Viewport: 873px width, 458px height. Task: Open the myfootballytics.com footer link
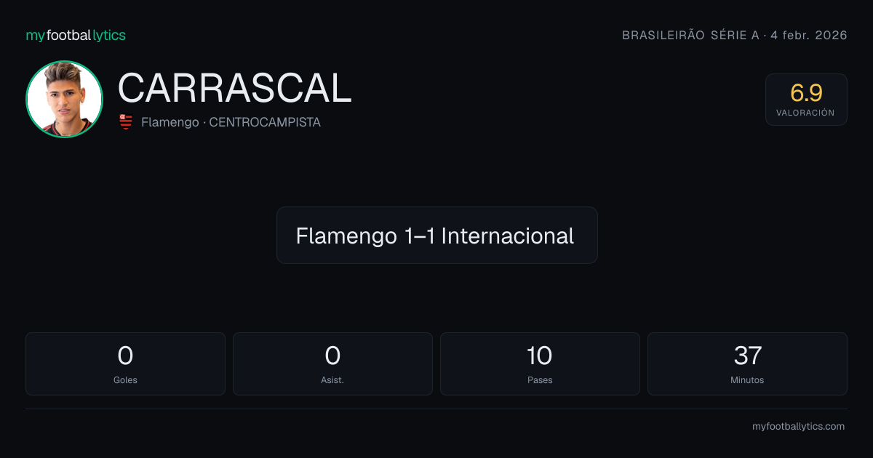coord(798,427)
